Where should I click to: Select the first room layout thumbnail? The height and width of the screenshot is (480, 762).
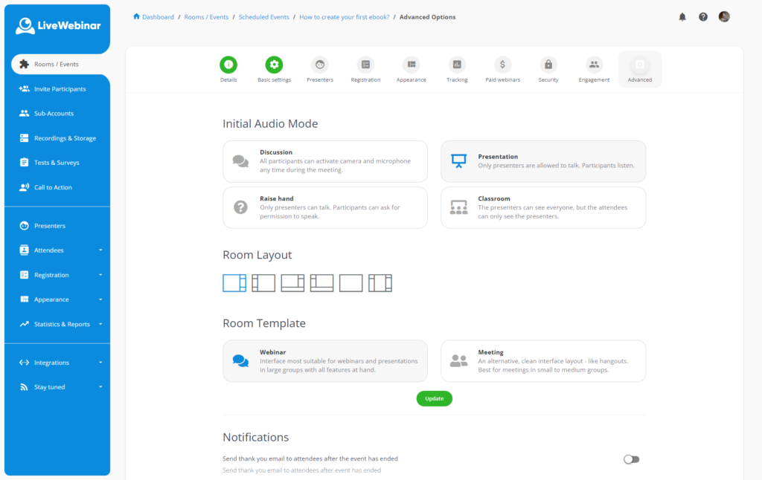pyautogui.click(x=234, y=283)
